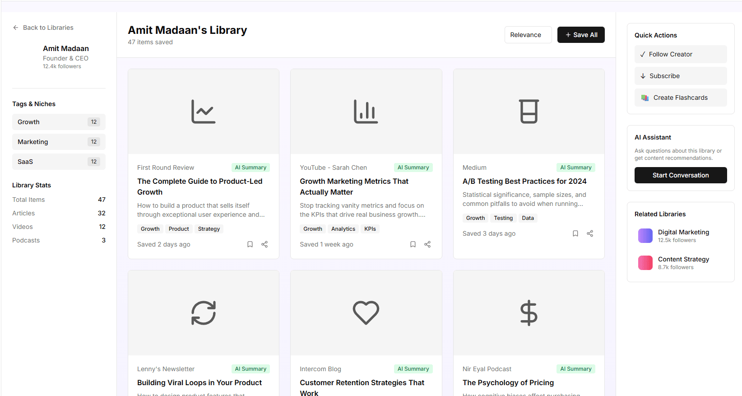This screenshot has height=396, width=742.
Task: Select the SaaS tag filter
Action: (x=59, y=162)
